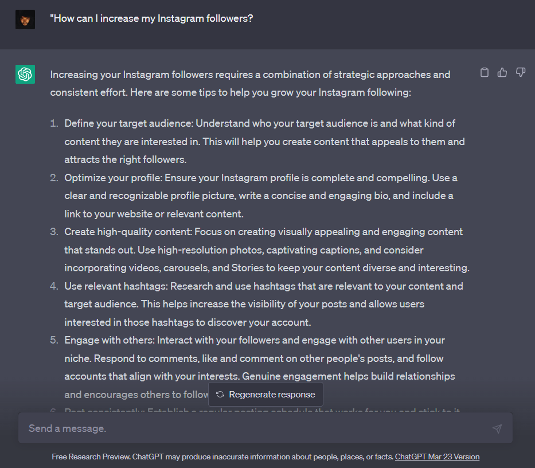
Task: Click the user's Instagram followers question text
Action: (151, 18)
